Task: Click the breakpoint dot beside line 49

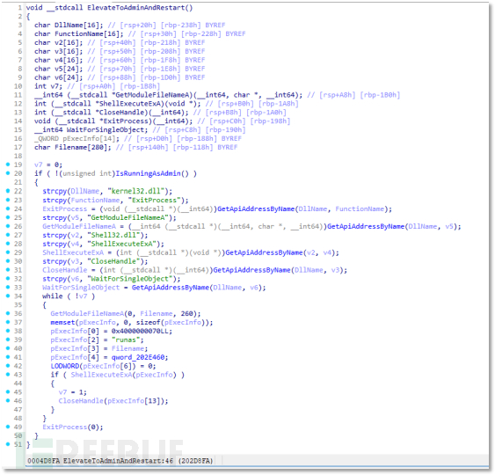Action: [x=8, y=427]
